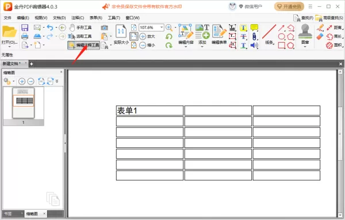Image resolution: width=345 pixels, height=220 pixels.
Task: Expand the Open (打开) file dropdown arrow
Action: point(9,47)
